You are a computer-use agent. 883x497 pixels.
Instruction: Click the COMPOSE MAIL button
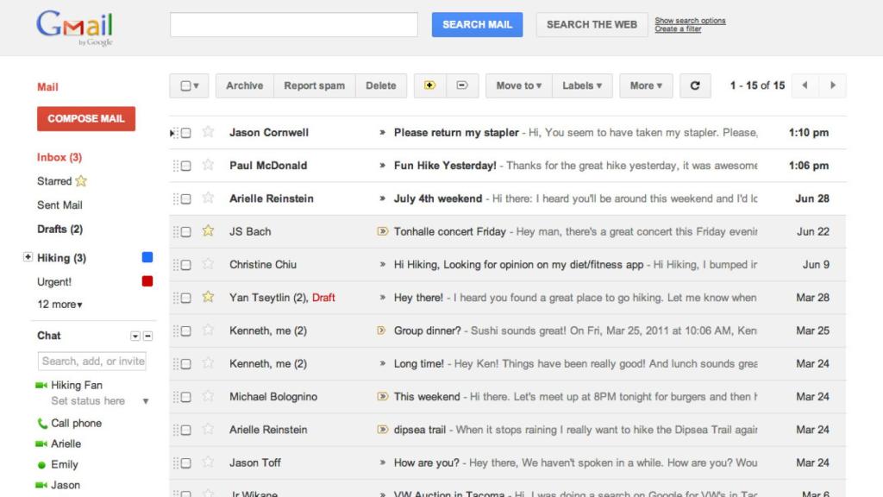(x=85, y=120)
